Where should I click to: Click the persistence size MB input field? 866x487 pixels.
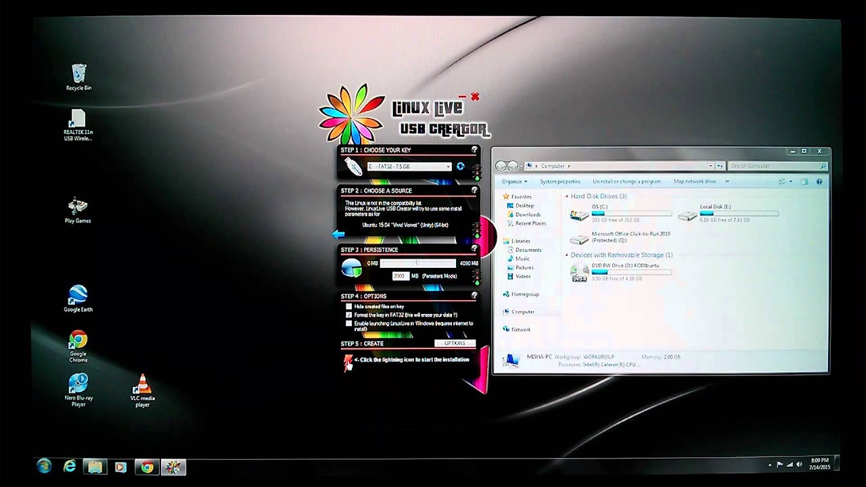400,276
